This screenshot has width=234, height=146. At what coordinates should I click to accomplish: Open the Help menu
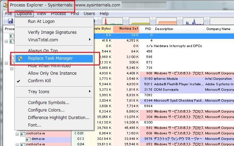(x=104, y=14)
